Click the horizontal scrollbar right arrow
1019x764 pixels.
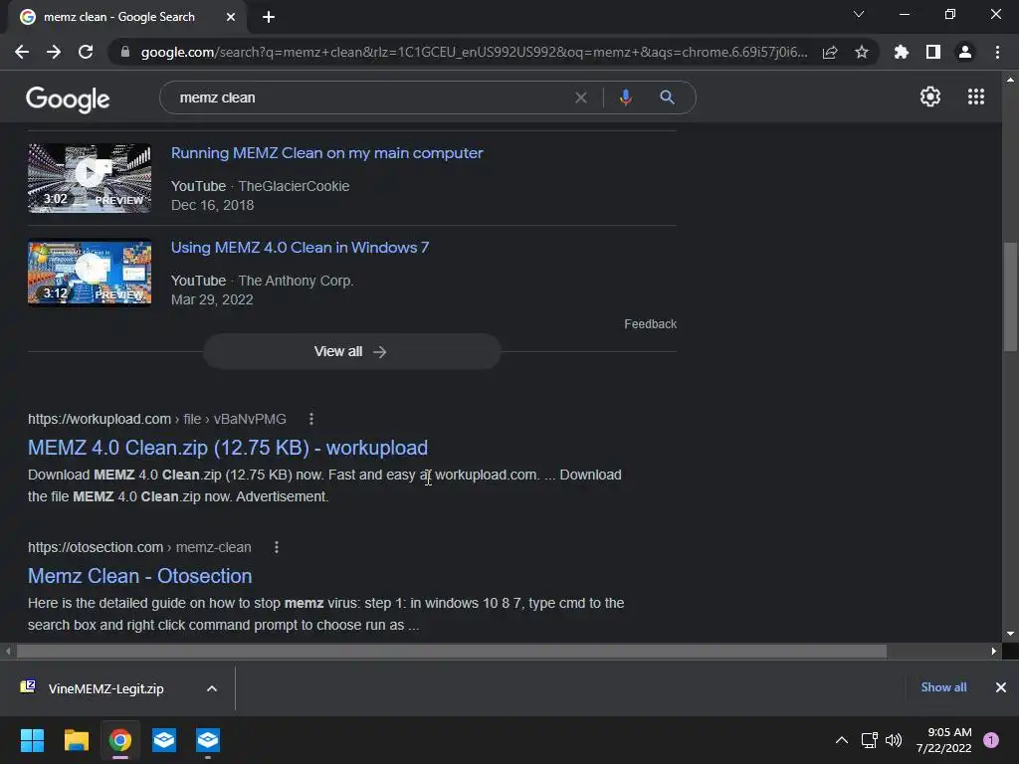(994, 651)
